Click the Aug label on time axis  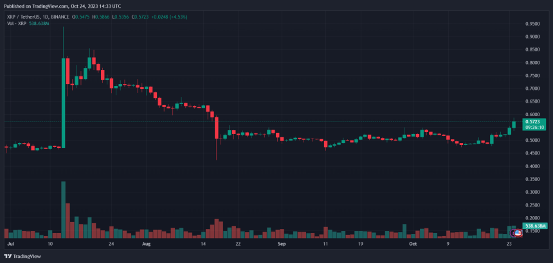click(147, 244)
